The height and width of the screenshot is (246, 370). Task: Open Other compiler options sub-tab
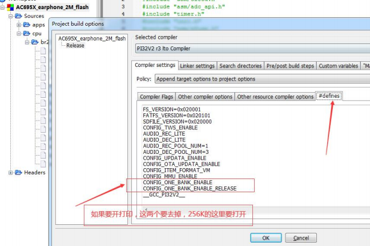point(205,97)
